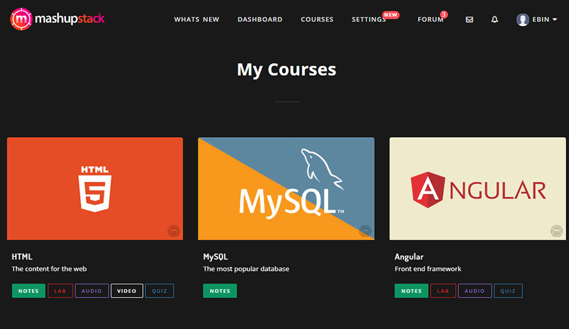569x329 pixels.
Task: Open the Quiz button under Angular
Action: click(x=508, y=291)
